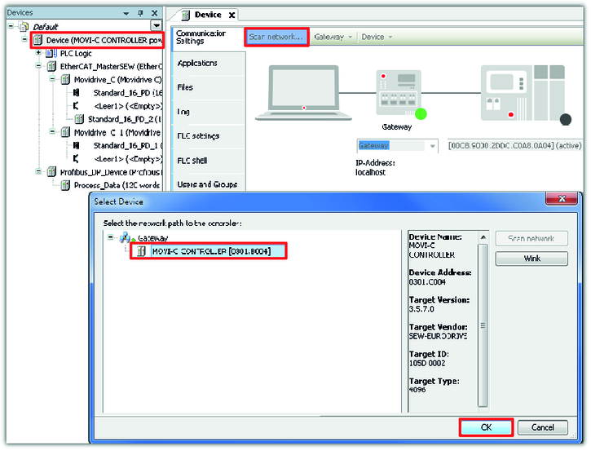The image size is (591, 451).
Task: Open the Applications settings tab
Action: point(197,64)
